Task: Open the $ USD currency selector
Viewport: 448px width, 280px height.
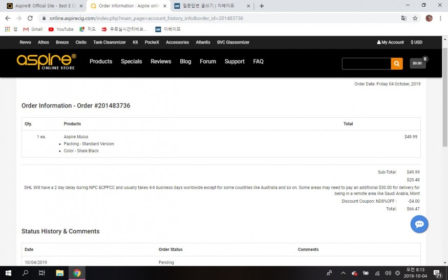Action: point(416,42)
